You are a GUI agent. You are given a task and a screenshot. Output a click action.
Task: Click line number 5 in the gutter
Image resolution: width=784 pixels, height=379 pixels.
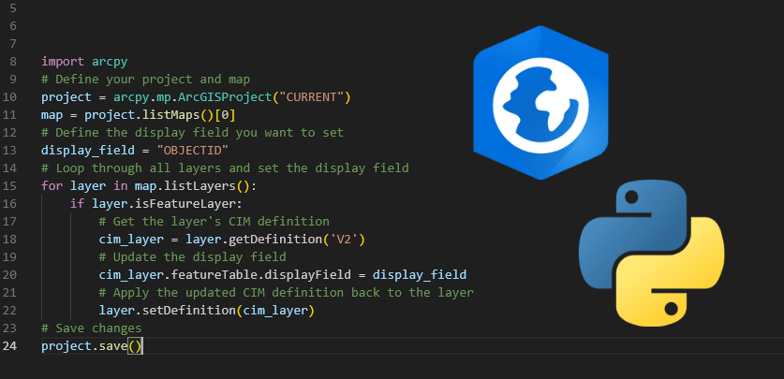coord(12,8)
